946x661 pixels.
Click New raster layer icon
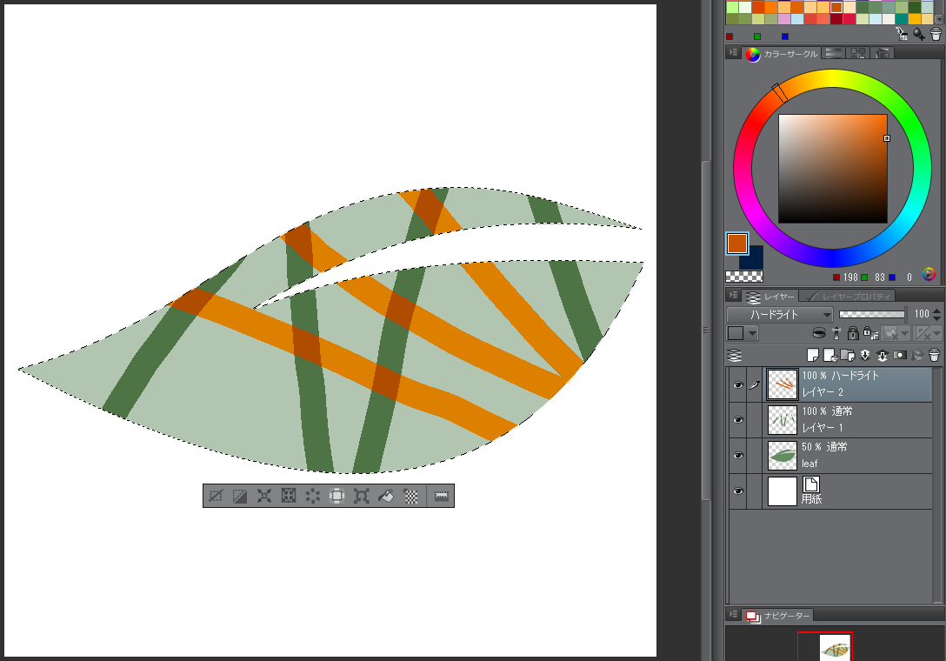pos(813,356)
